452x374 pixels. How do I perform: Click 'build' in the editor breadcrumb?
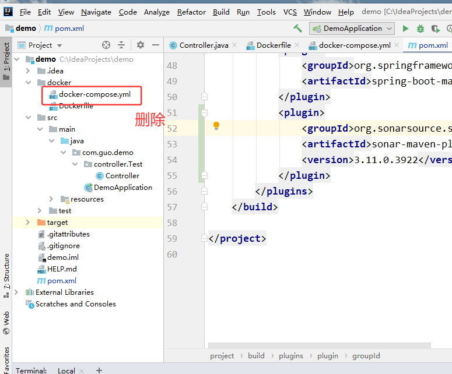click(256, 356)
